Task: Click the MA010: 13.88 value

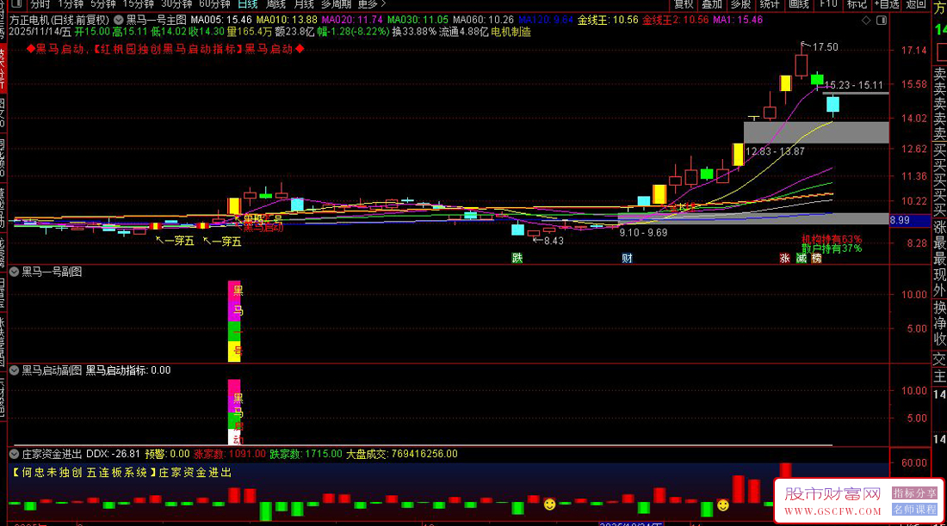Action: point(287,20)
